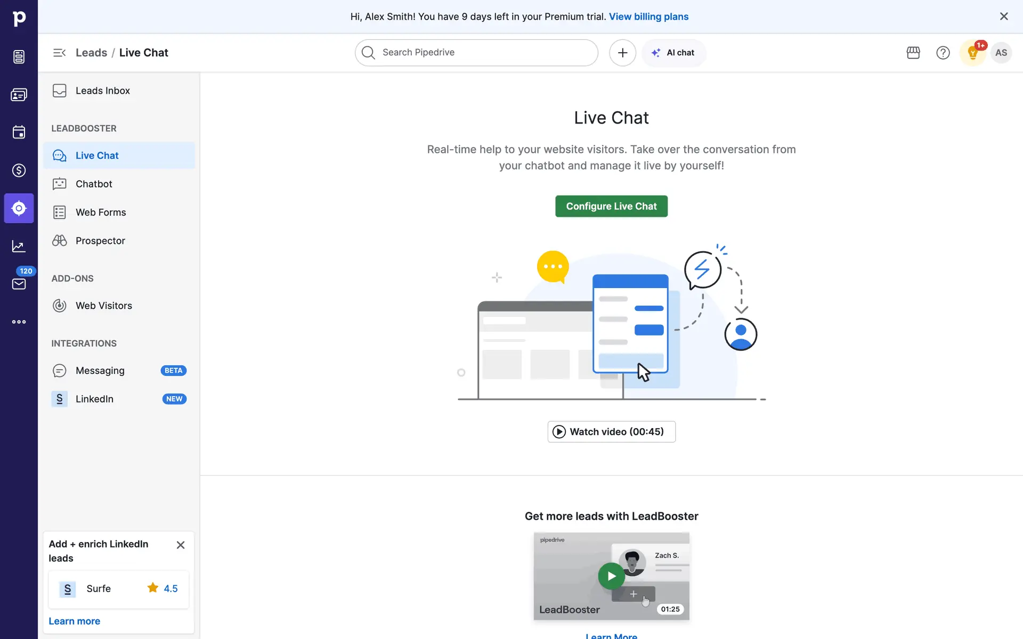Open the Mail icon with 120 badge

pyautogui.click(x=19, y=284)
